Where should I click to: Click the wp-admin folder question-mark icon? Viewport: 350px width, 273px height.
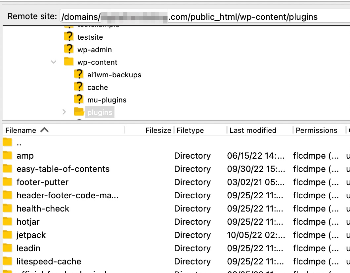pyautogui.click(x=69, y=49)
